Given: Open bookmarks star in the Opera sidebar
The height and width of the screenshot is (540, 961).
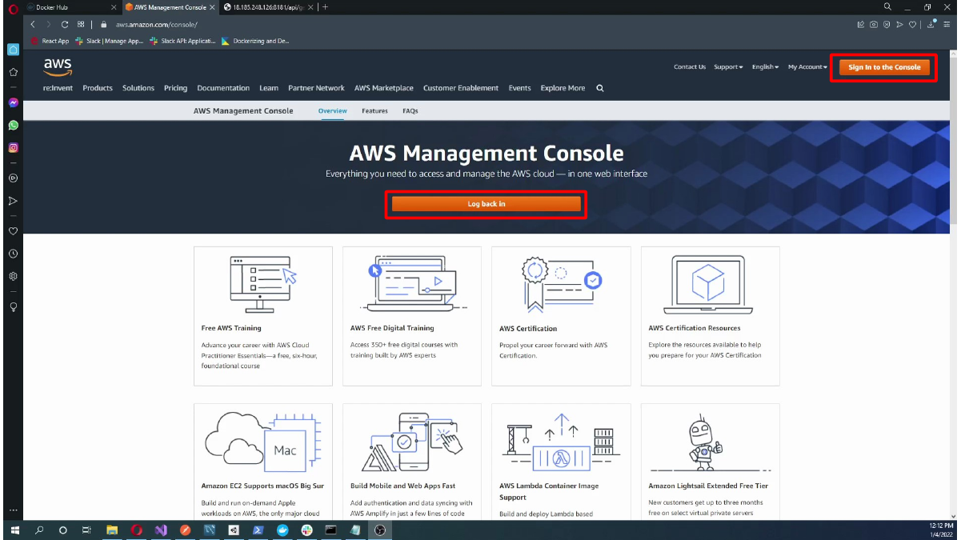Looking at the screenshot, I should coord(13,72).
